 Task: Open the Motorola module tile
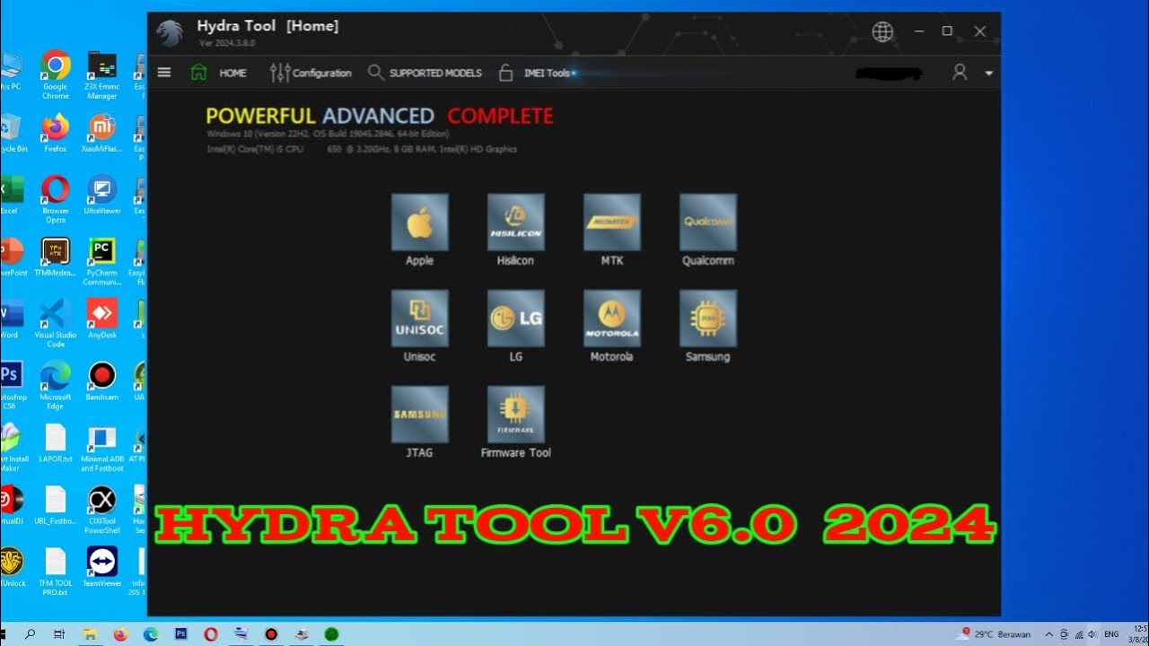(611, 319)
